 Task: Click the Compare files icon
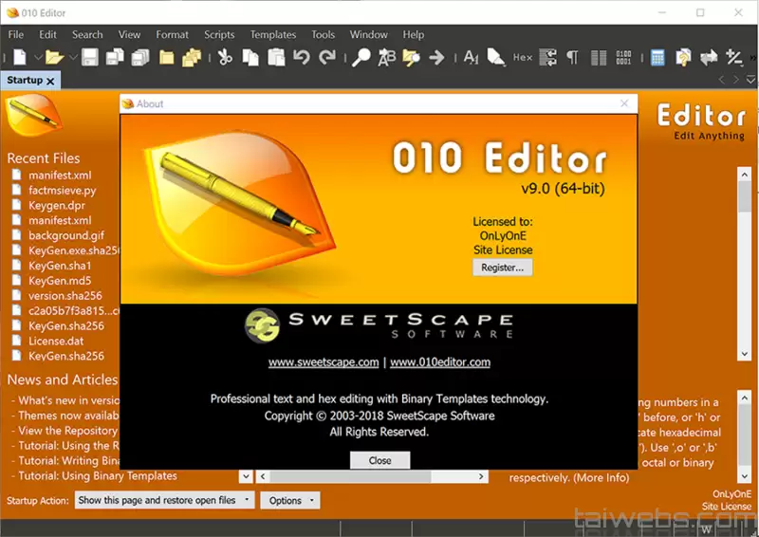tap(683, 57)
